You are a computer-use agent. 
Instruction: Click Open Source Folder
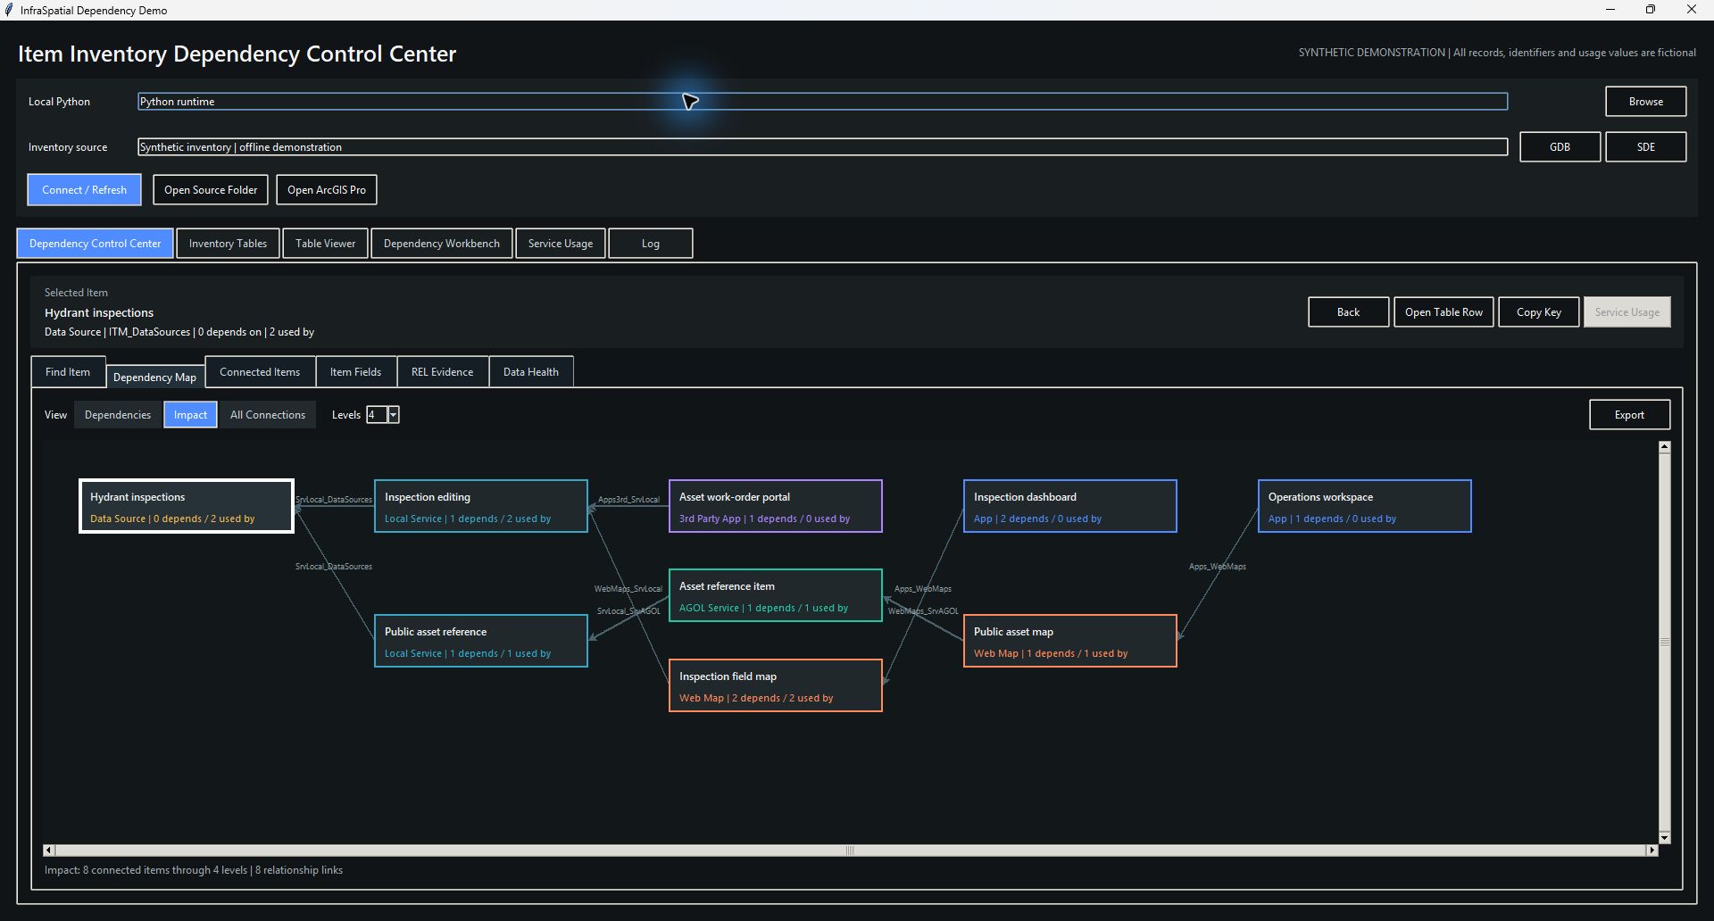point(211,190)
